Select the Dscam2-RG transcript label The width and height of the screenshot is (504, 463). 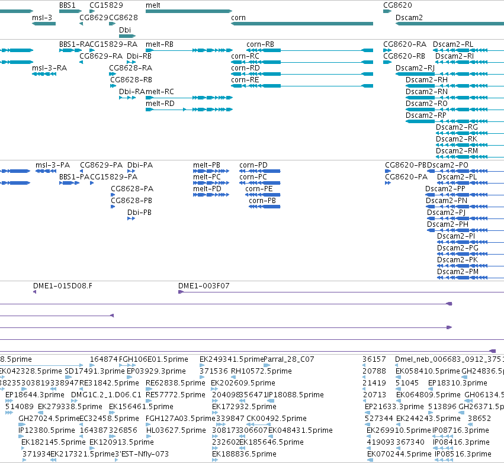(457, 127)
